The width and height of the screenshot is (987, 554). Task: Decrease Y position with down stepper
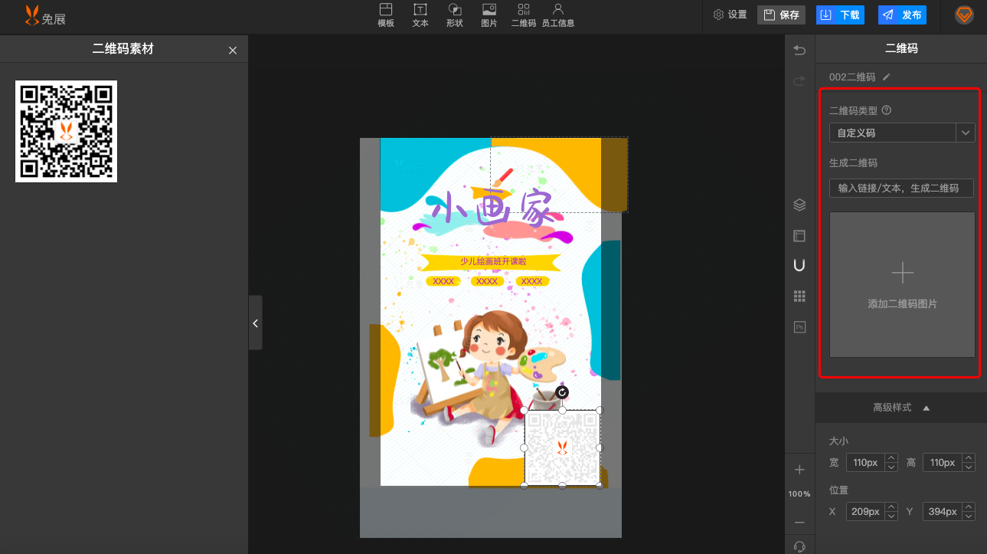[x=969, y=516]
